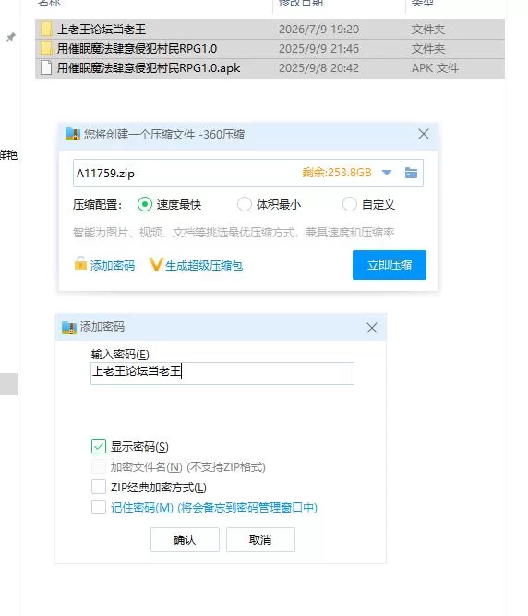Start compression with 立即压缩 button

click(389, 265)
